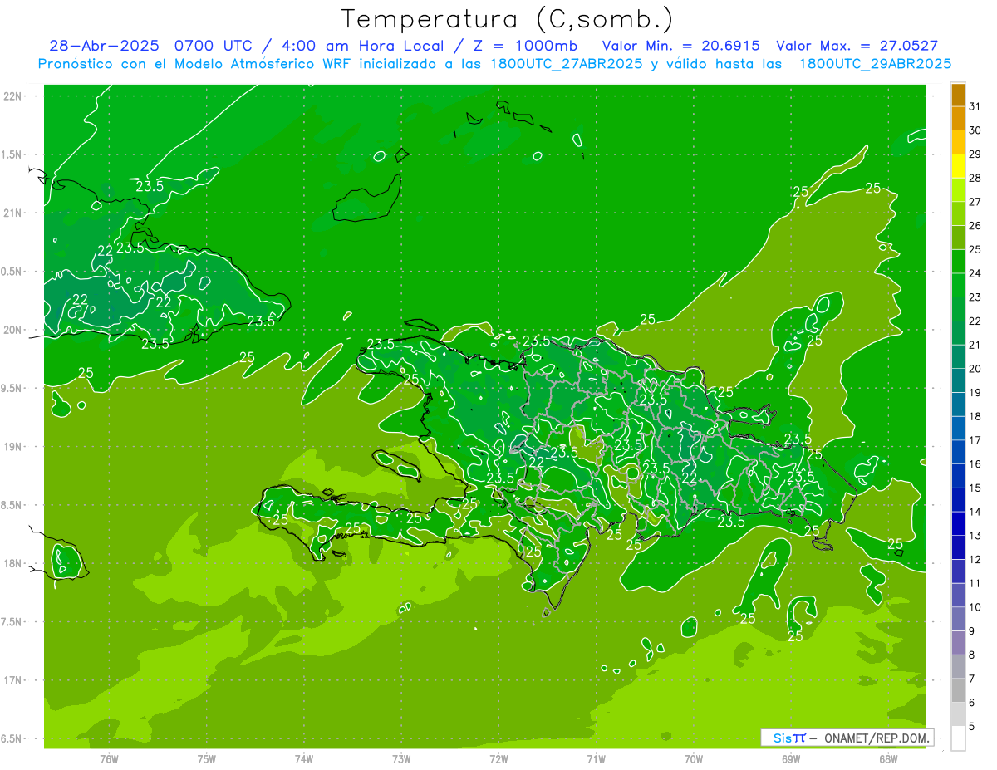Click the "20N" latitude axis label
Viewport: 997px width, 770px height.
13,330
